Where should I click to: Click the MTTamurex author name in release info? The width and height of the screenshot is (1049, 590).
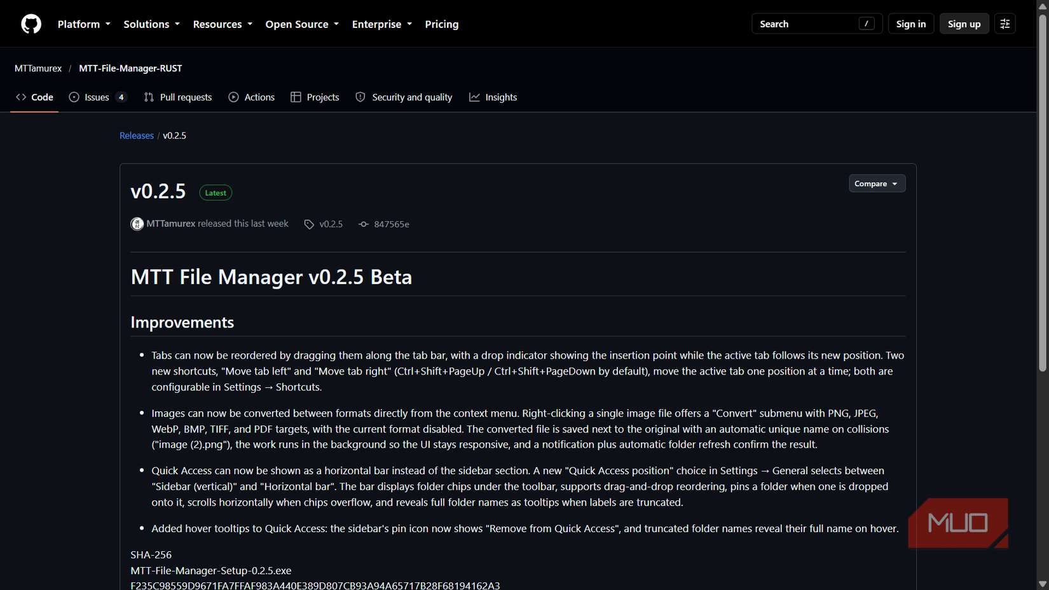(x=171, y=224)
